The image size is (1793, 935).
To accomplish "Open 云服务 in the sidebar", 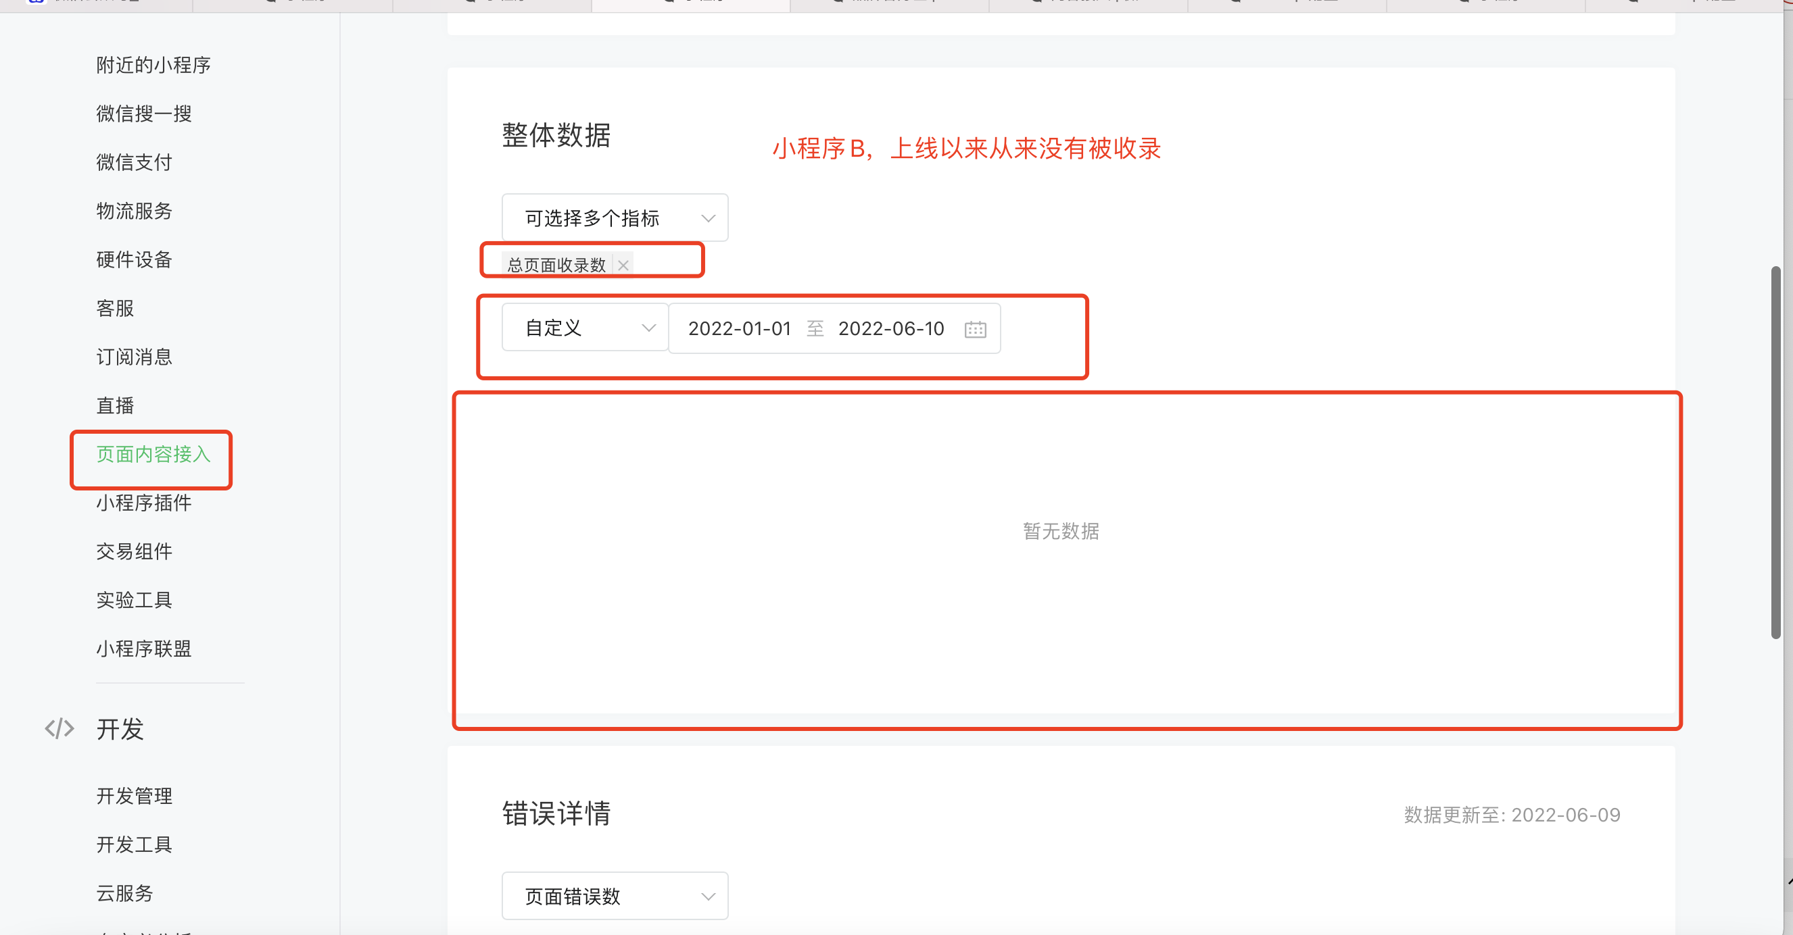I will (x=124, y=893).
